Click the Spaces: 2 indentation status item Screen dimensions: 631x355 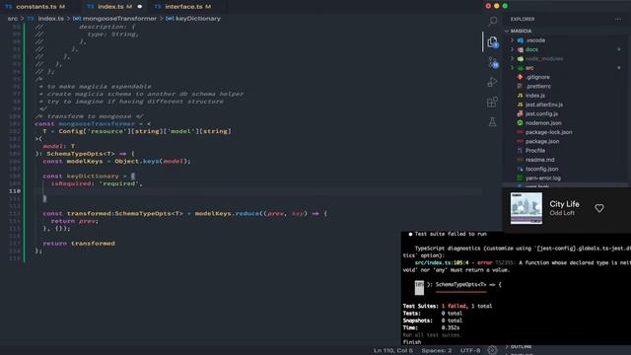(x=436, y=351)
